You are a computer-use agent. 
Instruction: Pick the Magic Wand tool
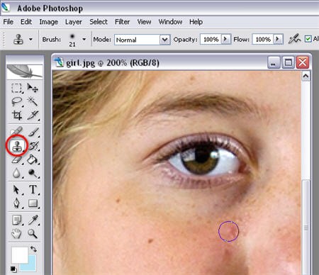coord(33,102)
